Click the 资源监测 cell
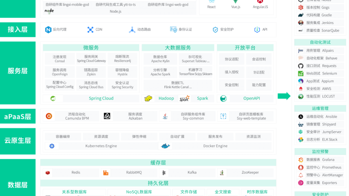This screenshot has width=349, height=196. pos(253,136)
